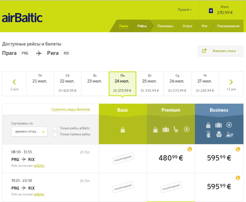Open airBaltic operator link for 08:50 flight
This screenshot has width=246, height=202.
39,166
